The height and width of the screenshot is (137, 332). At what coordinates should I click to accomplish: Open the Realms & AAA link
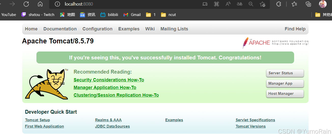[108, 120]
